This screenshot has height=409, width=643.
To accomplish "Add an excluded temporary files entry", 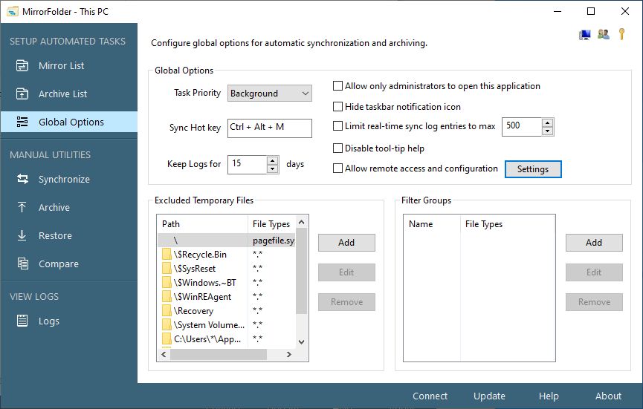I will point(346,243).
